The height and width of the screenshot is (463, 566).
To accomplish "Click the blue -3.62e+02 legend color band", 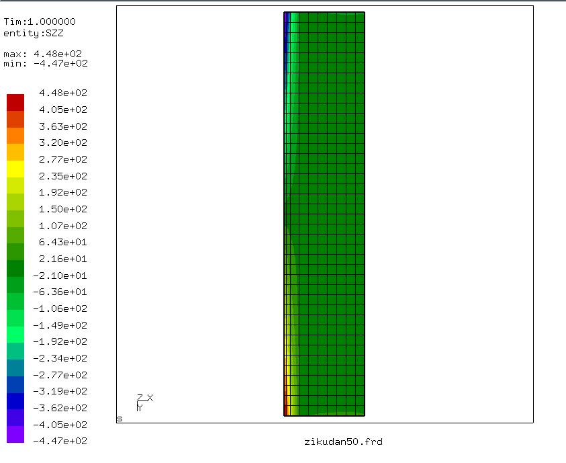I will 15,401.
